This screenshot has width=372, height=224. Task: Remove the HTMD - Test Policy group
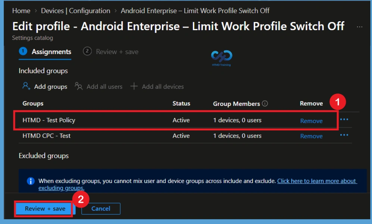311,121
